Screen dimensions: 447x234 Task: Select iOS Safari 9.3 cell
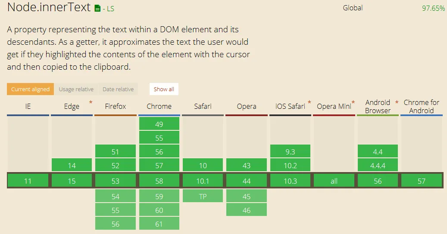point(290,151)
